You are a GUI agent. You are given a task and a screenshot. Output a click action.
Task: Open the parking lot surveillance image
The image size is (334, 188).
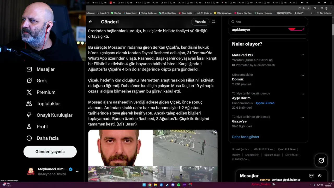(185, 148)
